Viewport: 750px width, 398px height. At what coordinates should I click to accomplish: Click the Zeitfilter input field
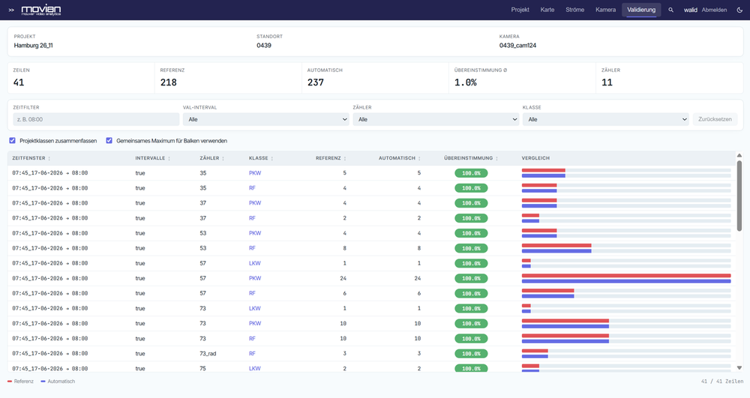(x=96, y=119)
